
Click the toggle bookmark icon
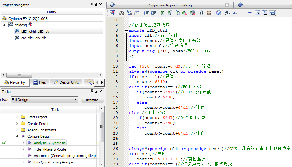163,13
